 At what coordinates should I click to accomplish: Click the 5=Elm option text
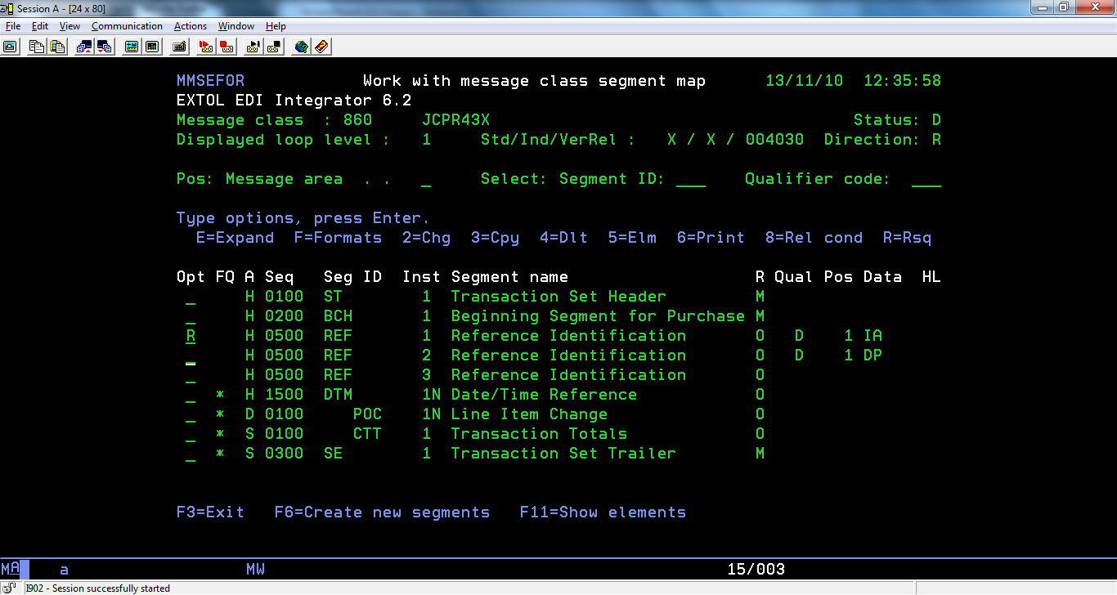click(632, 238)
